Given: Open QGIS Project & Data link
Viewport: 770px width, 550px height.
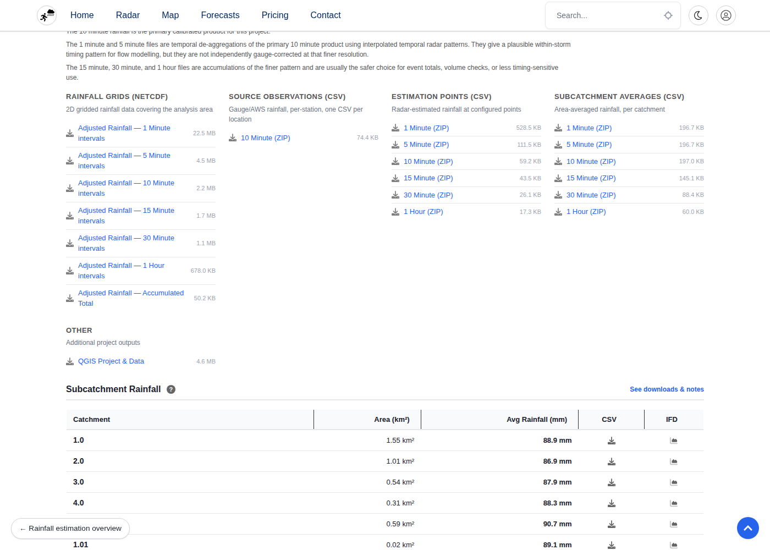Looking at the screenshot, I should [x=111, y=361].
